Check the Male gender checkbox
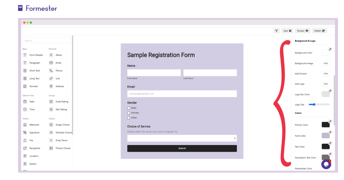Image resolution: width=344 pixels, height=180 pixels. [x=129, y=108]
